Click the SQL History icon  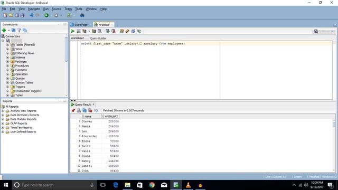click(133, 31)
